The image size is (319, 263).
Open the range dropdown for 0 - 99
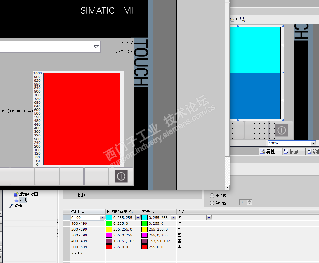102,218
